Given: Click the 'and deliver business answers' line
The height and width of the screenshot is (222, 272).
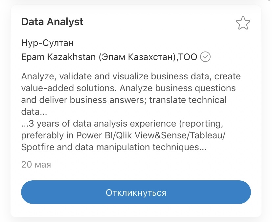Looking at the screenshot, I should 124,100.
